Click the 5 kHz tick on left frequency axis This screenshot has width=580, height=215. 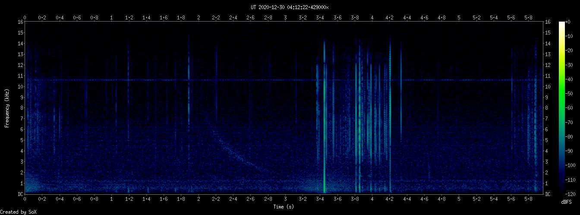[x=22, y=140]
